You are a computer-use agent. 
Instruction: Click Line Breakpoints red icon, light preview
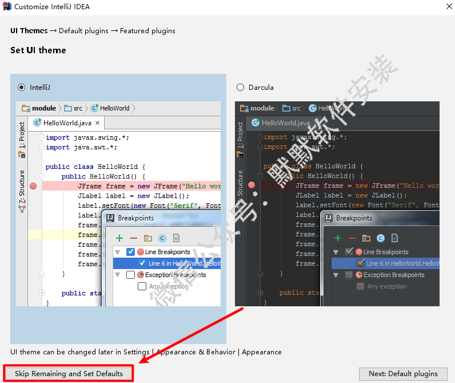(141, 252)
